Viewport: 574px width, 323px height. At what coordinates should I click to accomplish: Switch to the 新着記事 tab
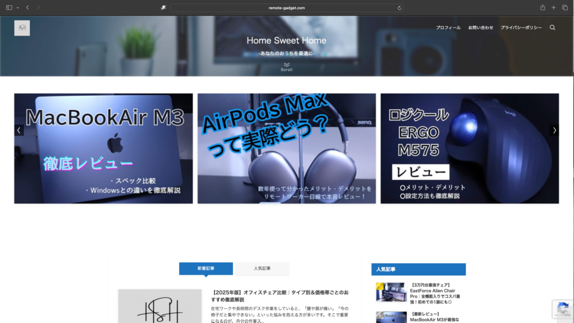pyautogui.click(x=205, y=268)
